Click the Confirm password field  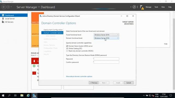tap(106, 62)
